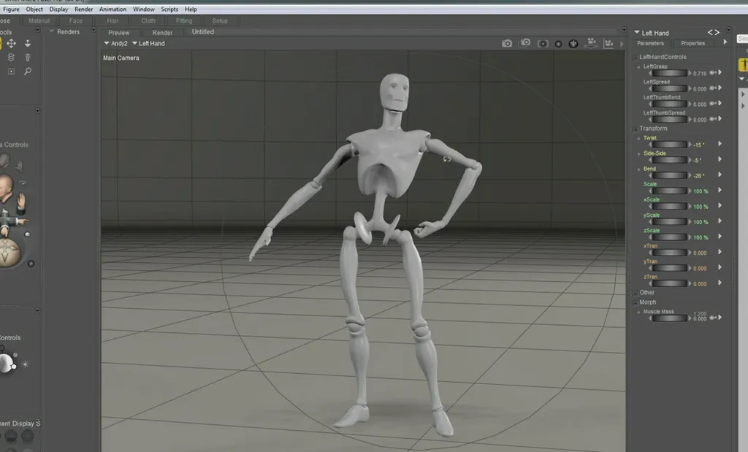The image size is (748, 452).
Task: Pick the tool icon below Translate In/Out
Action: [28, 57]
